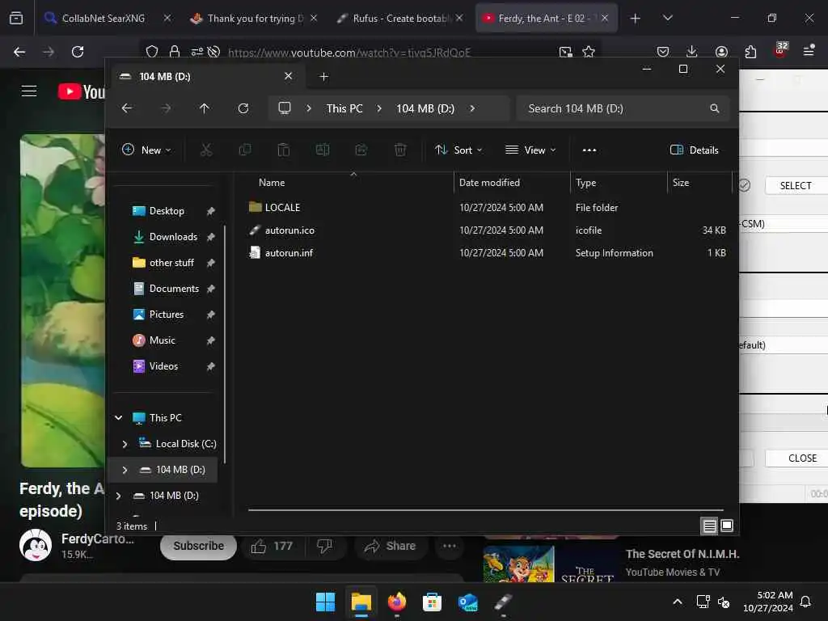Go up one folder level in Explorer

(x=205, y=108)
